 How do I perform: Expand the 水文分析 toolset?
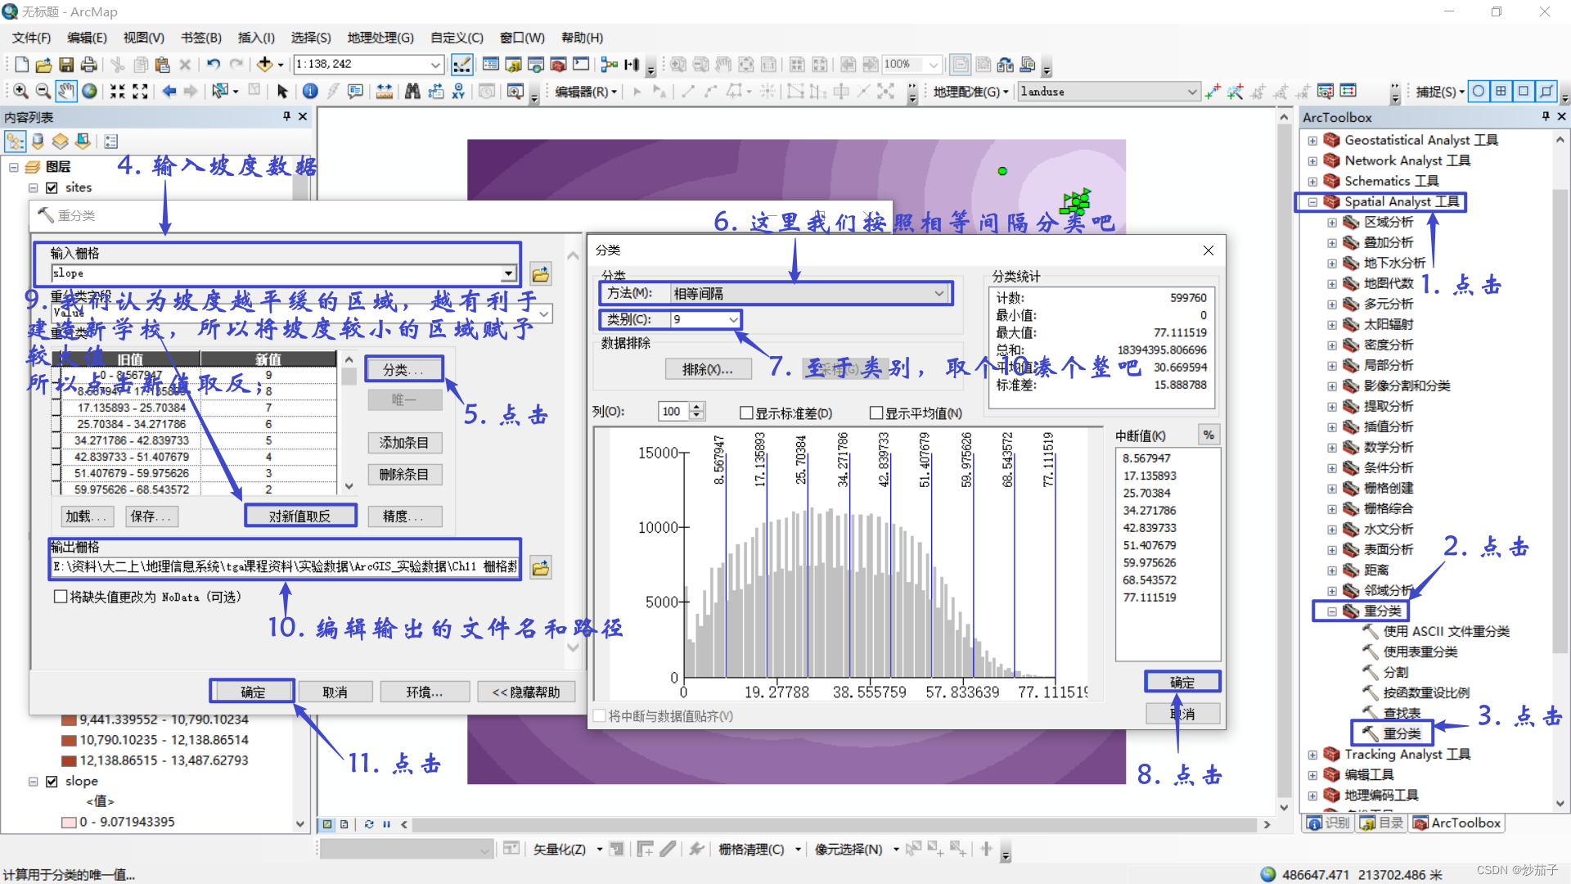coord(1332,530)
